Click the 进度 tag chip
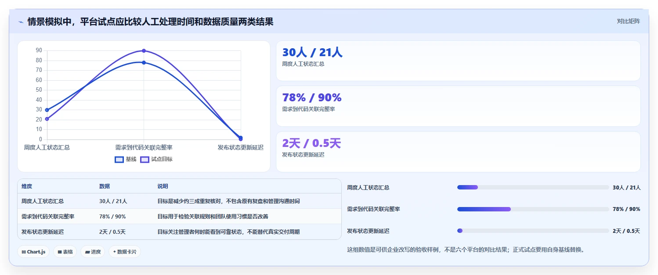 tap(93, 252)
